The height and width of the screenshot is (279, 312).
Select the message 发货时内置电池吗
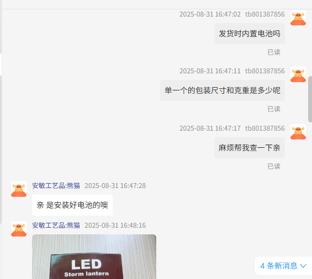click(250, 34)
